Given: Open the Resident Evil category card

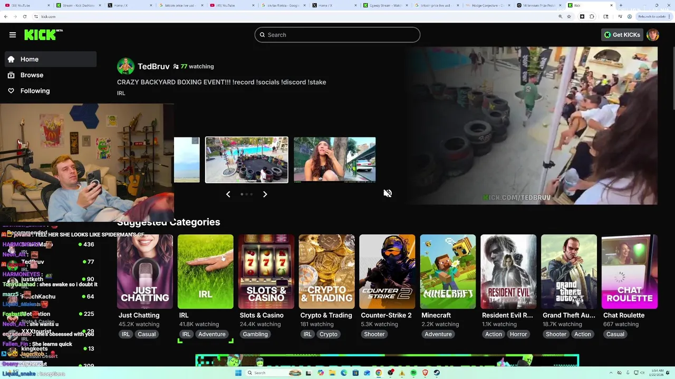Looking at the screenshot, I should point(508,272).
